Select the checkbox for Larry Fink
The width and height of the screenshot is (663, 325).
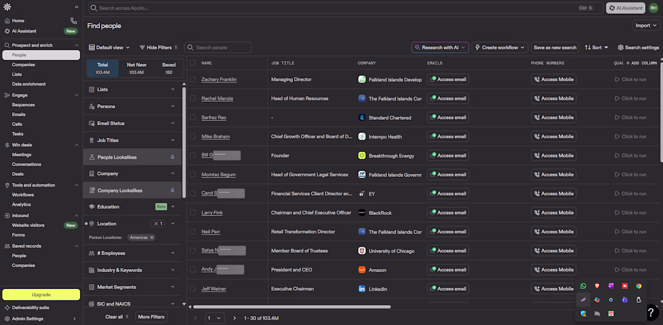193,212
